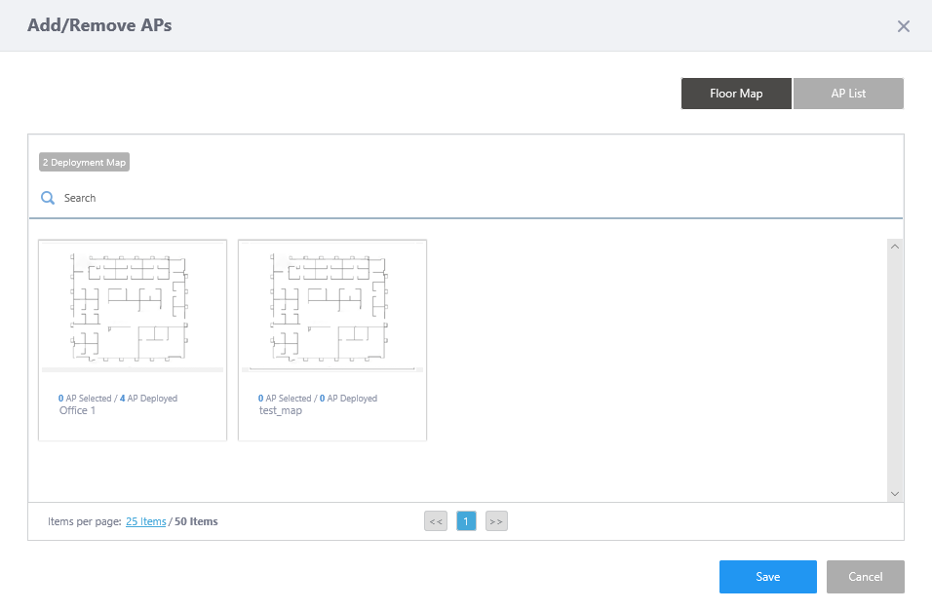
Task: Save the AP selection
Action: click(767, 577)
